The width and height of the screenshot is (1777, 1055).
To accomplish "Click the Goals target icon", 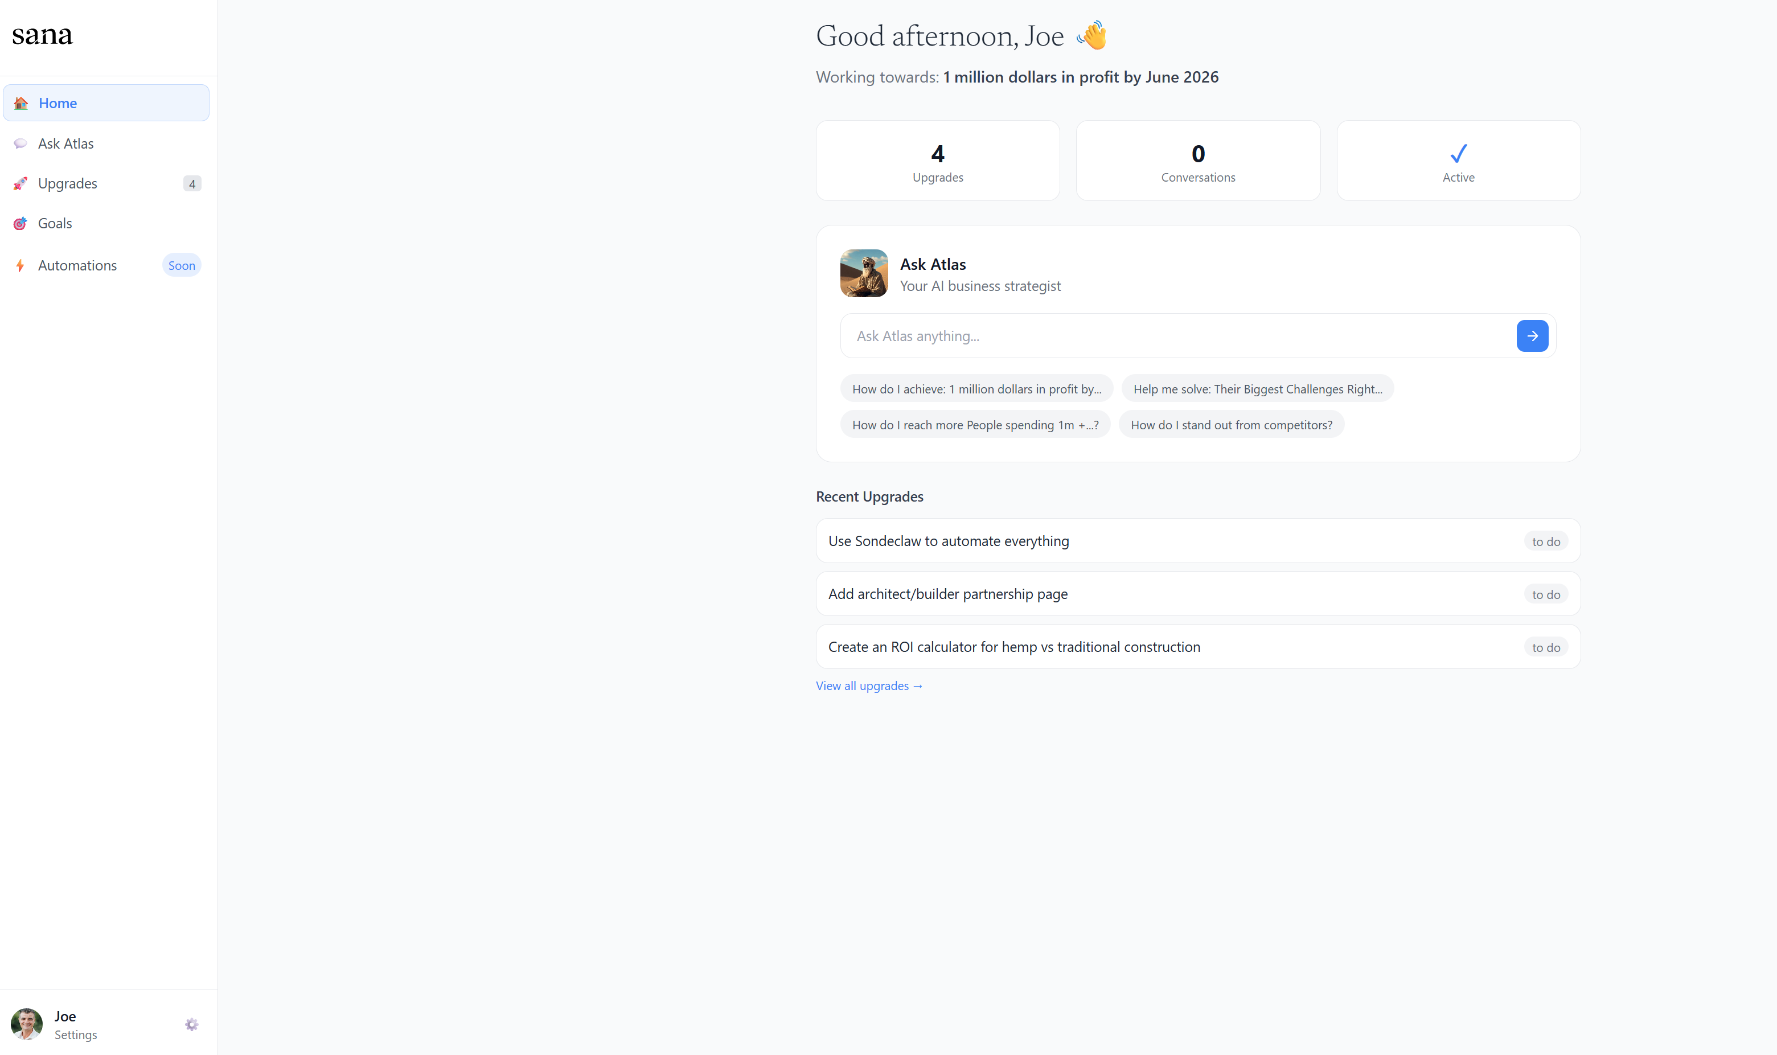I will 20,223.
